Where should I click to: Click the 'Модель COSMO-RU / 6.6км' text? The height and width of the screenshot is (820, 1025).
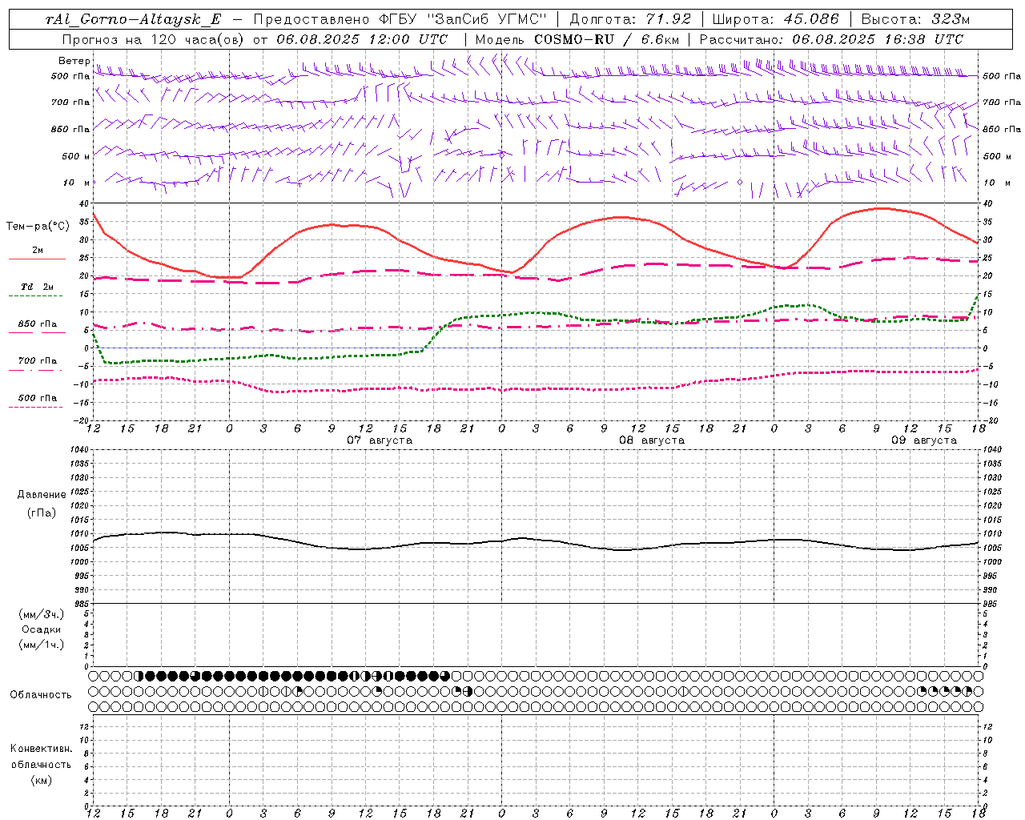tap(577, 39)
